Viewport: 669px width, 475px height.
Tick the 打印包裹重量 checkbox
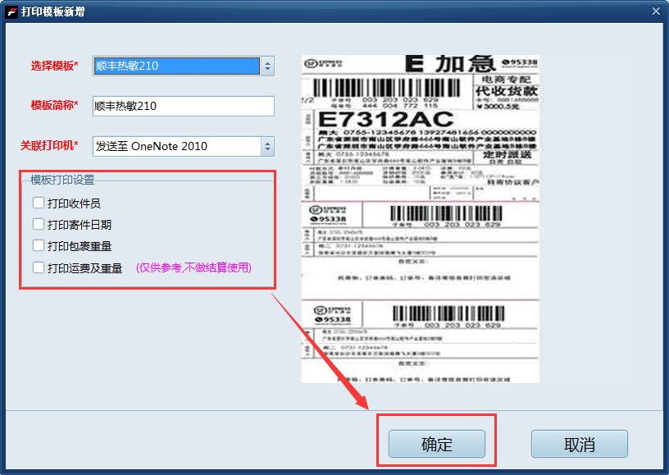click(39, 245)
